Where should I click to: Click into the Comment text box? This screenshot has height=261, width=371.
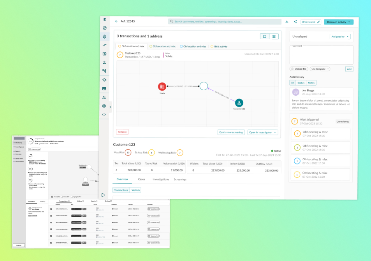tap(322, 55)
